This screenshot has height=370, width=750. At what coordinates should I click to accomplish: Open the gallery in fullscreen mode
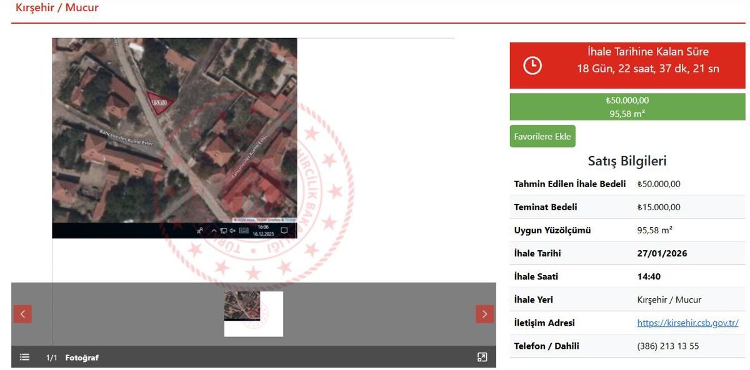[x=482, y=357]
